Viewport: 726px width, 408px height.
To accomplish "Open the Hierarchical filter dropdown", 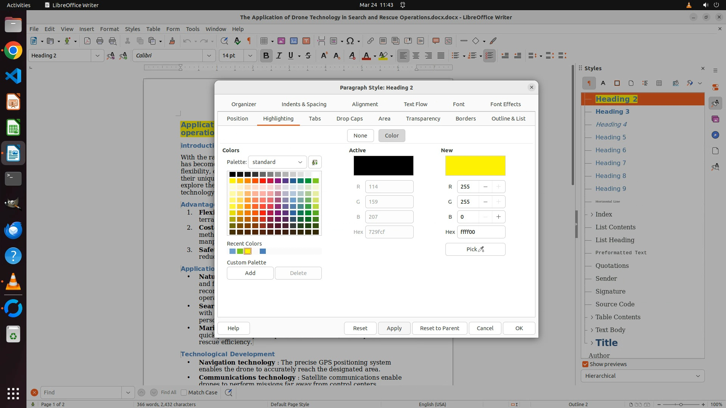I will (x=642, y=376).
